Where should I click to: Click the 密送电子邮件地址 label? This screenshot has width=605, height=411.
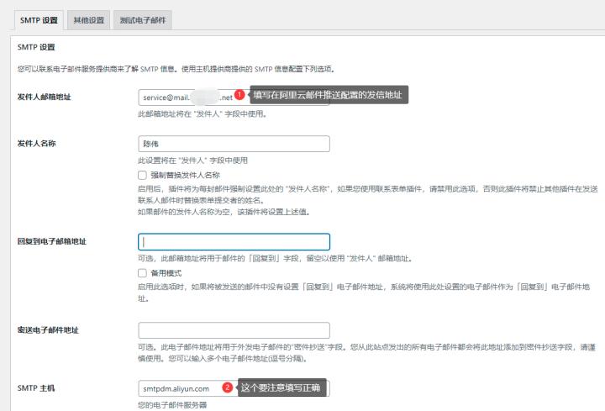point(48,330)
